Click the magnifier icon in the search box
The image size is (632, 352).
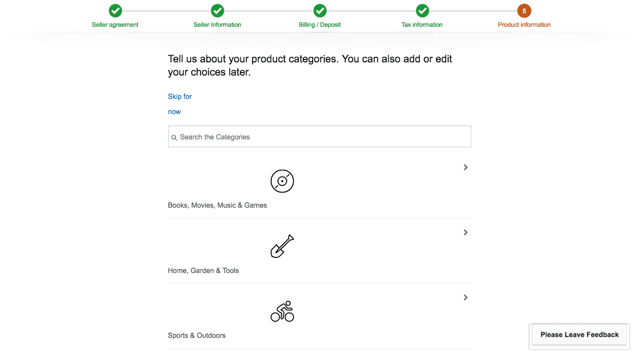174,138
